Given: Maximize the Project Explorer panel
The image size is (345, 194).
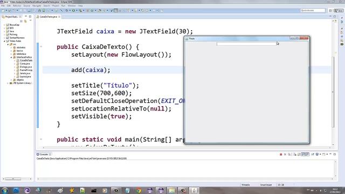Looking at the screenshot, I should pyautogui.click(x=30, y=17).
